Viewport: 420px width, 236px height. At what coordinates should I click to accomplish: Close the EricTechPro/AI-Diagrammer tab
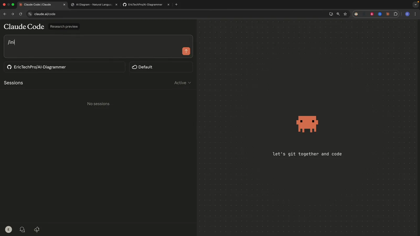pos(168,4)
